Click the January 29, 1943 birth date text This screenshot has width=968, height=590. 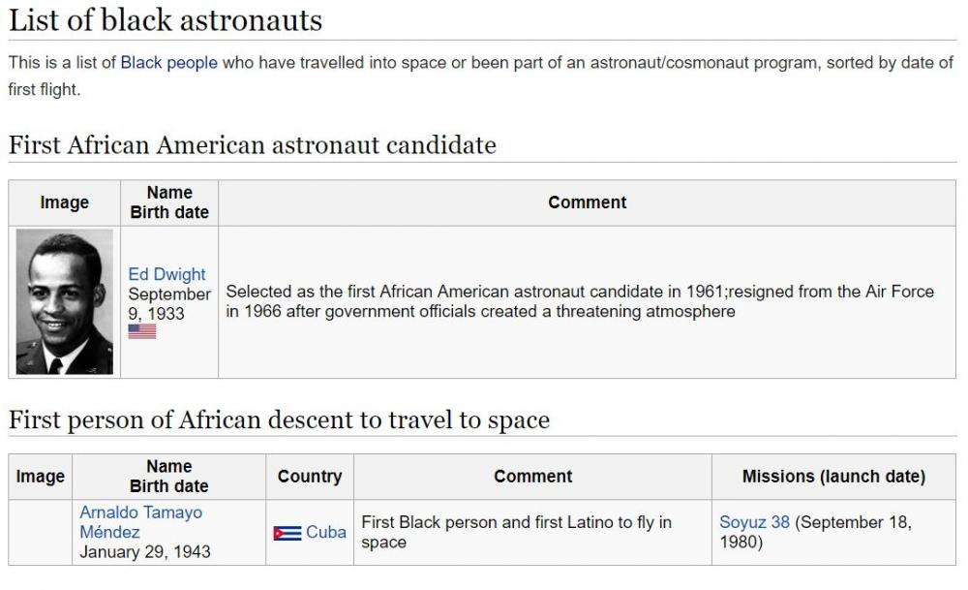pyautogui.click(x=145, y=552)
